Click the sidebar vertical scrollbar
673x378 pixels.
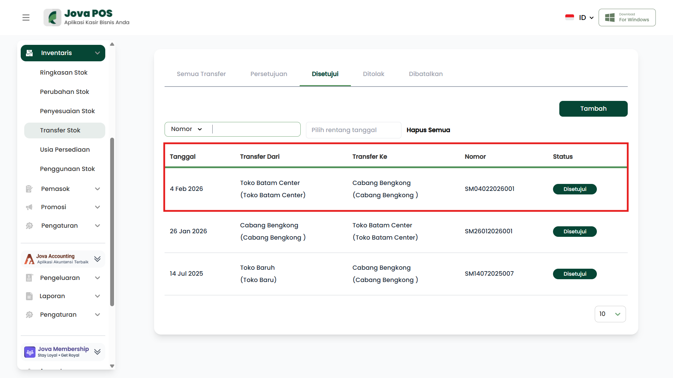point(112,222)
